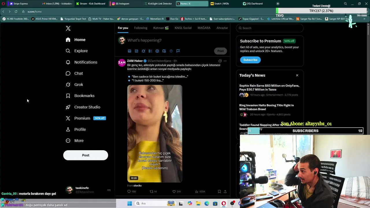
Task: Switch to the KNGL Social tab
Action: tap(183, 28)
